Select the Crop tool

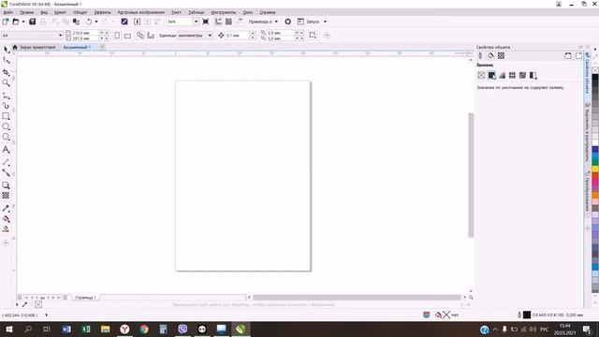pos(6,72)
